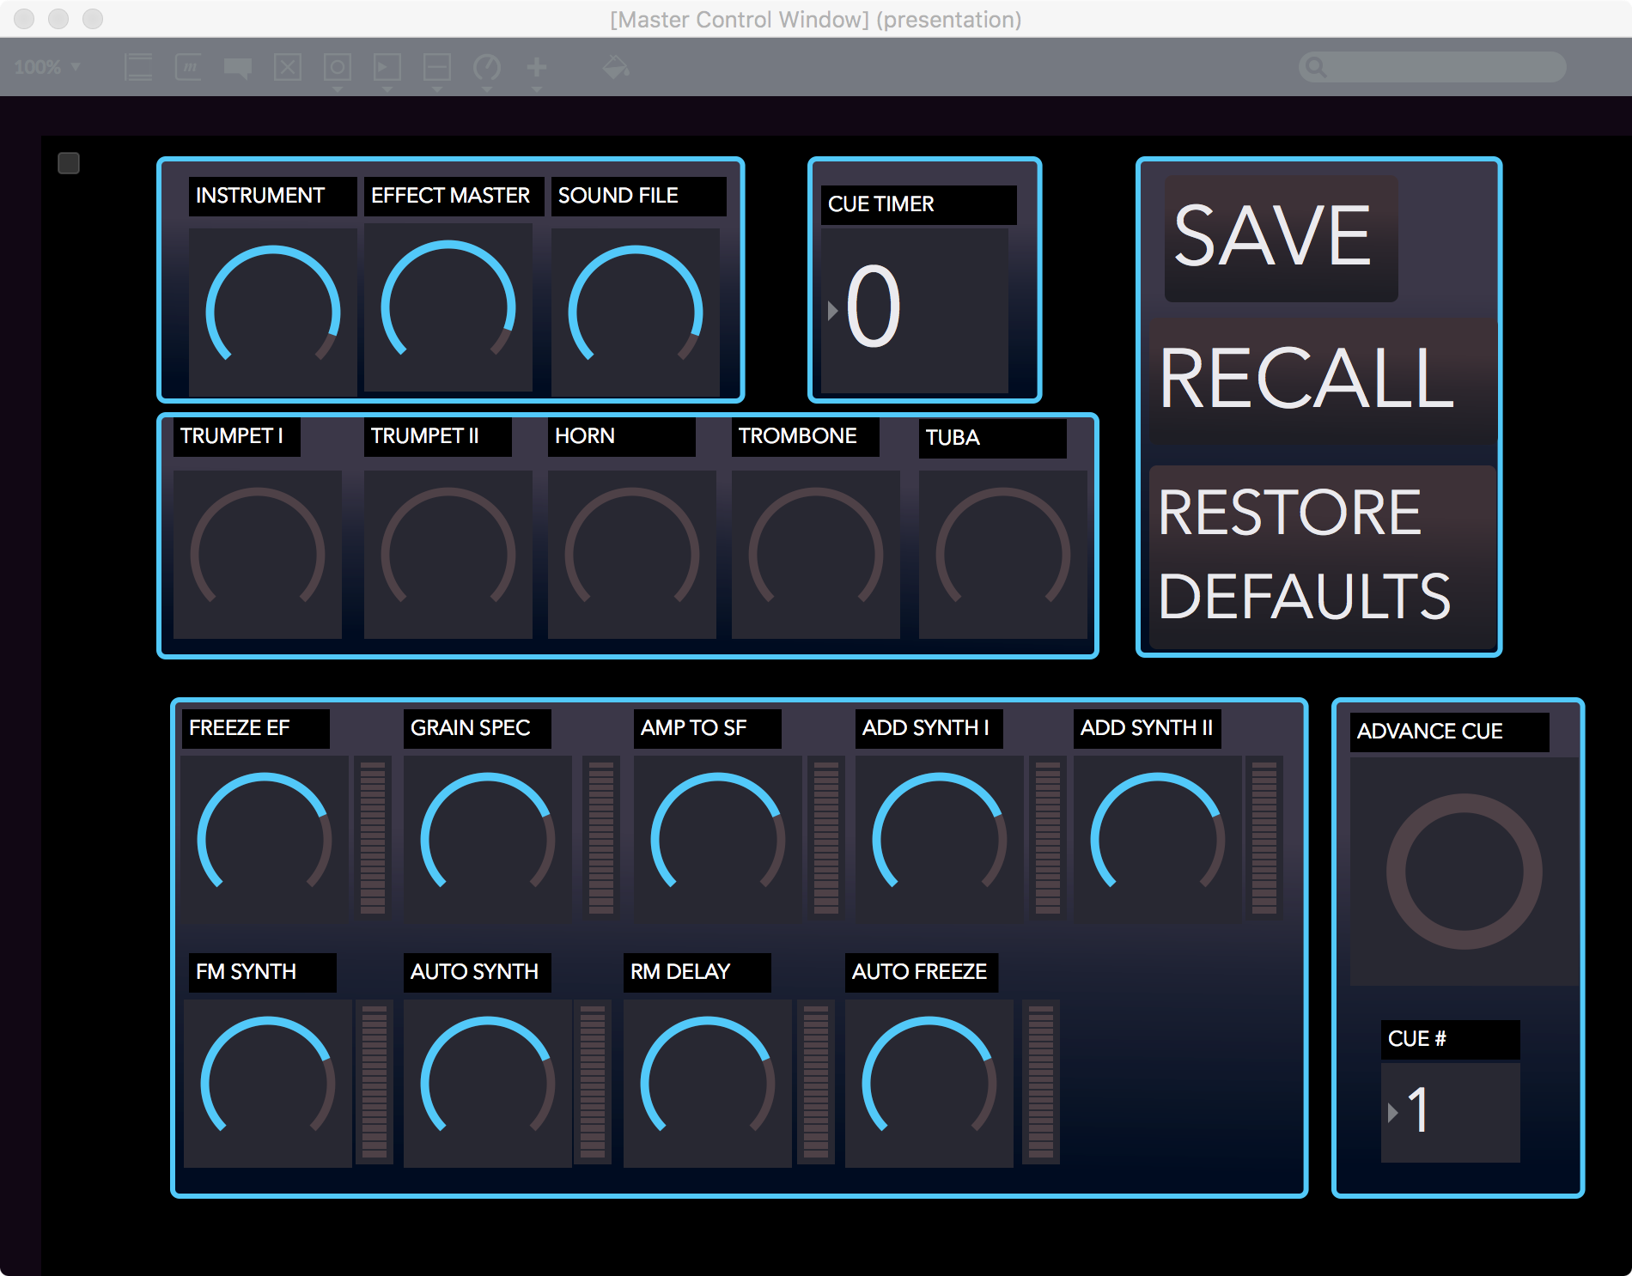The image size is (1632, 1276).
Task: Click the SOUND FILE dial
Action: coord(636,312)
